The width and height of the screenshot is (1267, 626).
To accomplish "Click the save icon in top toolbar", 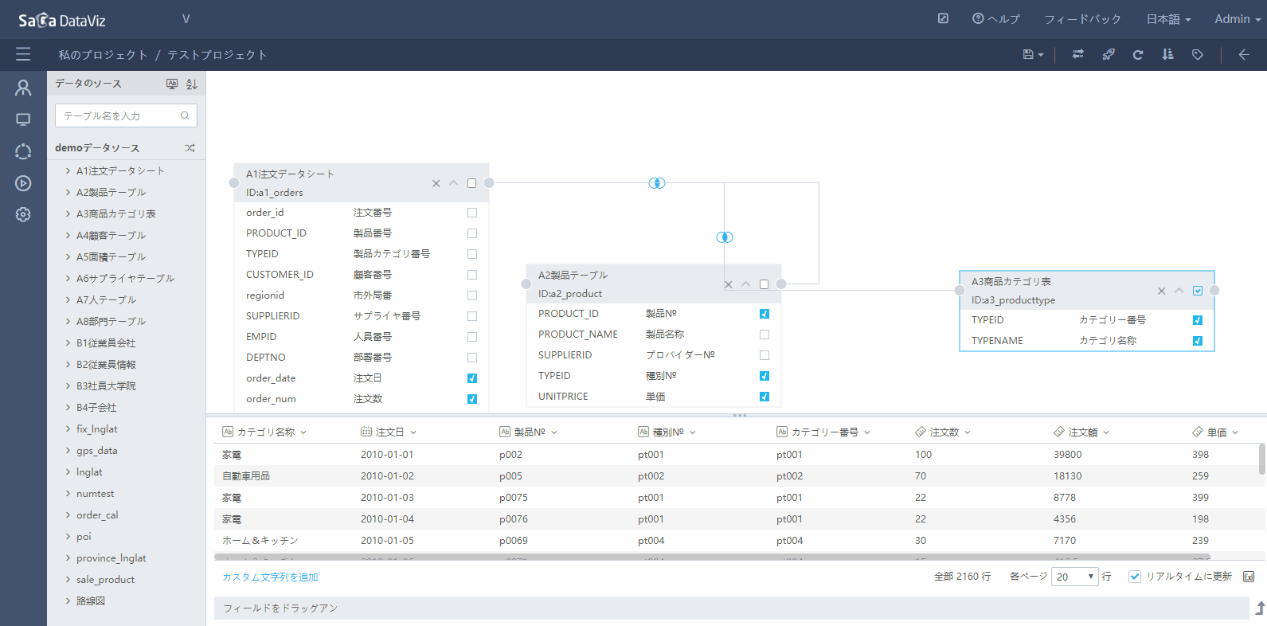I will 1028,55.
